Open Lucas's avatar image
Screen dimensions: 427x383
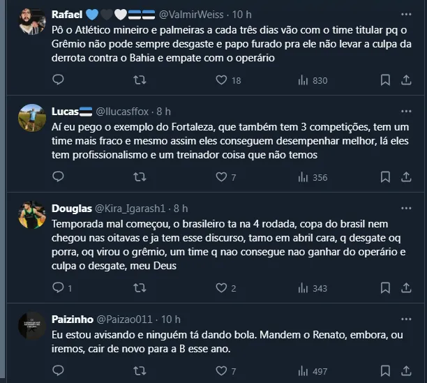point(32,119)
